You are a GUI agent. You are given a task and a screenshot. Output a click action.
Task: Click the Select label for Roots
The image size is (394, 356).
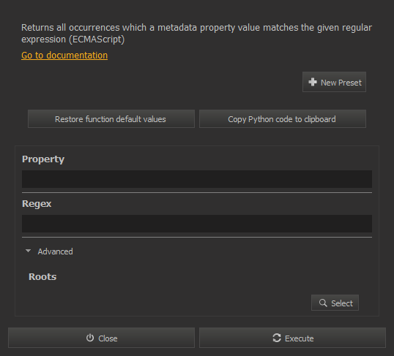point(342,303)
